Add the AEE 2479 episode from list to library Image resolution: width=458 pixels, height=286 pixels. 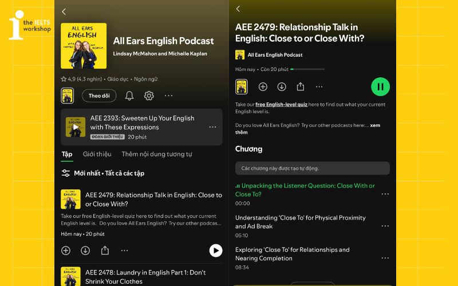66,251
